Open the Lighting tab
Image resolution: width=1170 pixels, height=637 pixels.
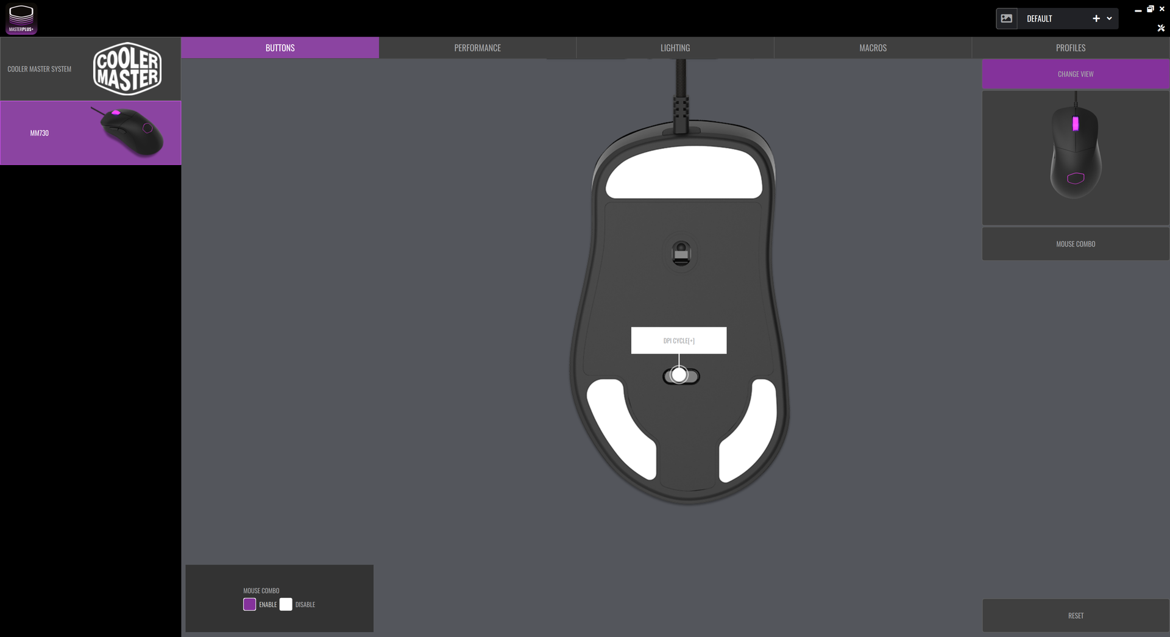(675, 48)
